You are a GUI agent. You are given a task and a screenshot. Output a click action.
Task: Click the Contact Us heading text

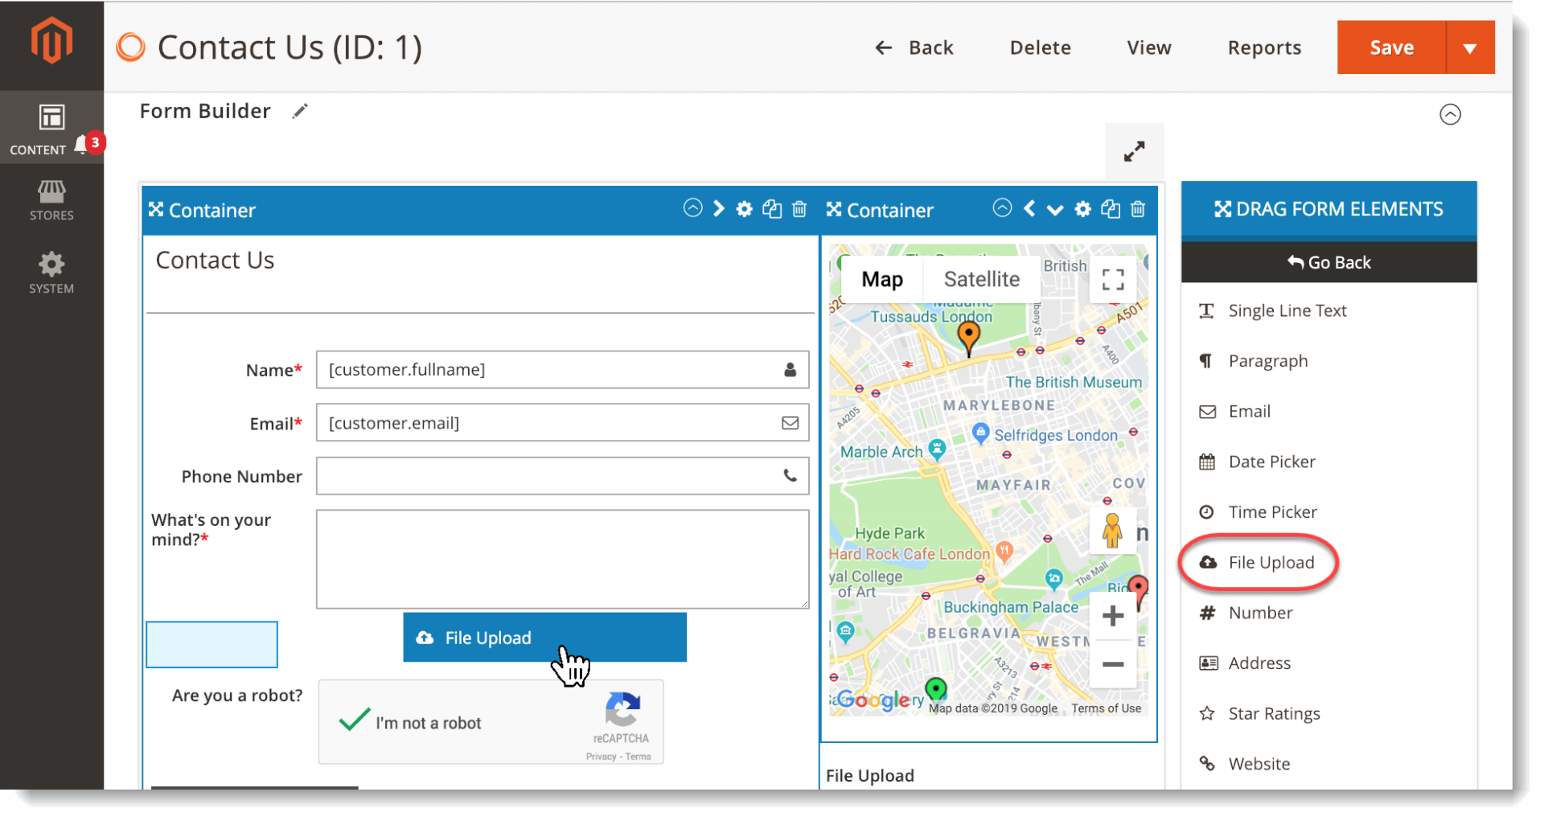tap(215, 260)
